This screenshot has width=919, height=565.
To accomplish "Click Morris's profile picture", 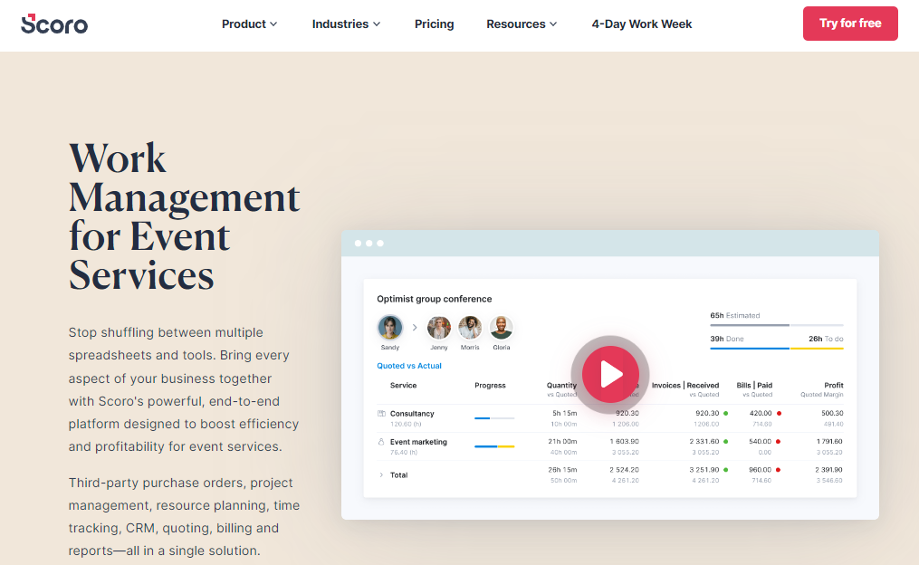I will (x=470, y=328).
